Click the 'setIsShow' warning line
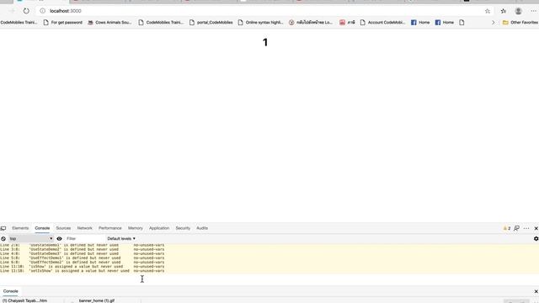Screen dimensions: 539x303 point(83,271)
